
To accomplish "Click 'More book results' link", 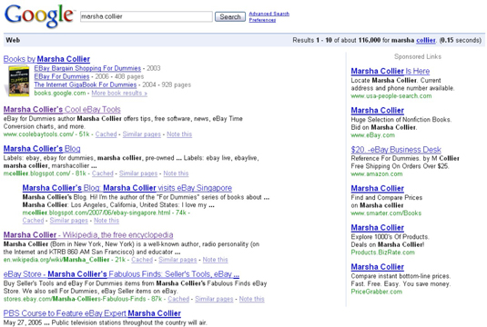I will coord(119,93).
